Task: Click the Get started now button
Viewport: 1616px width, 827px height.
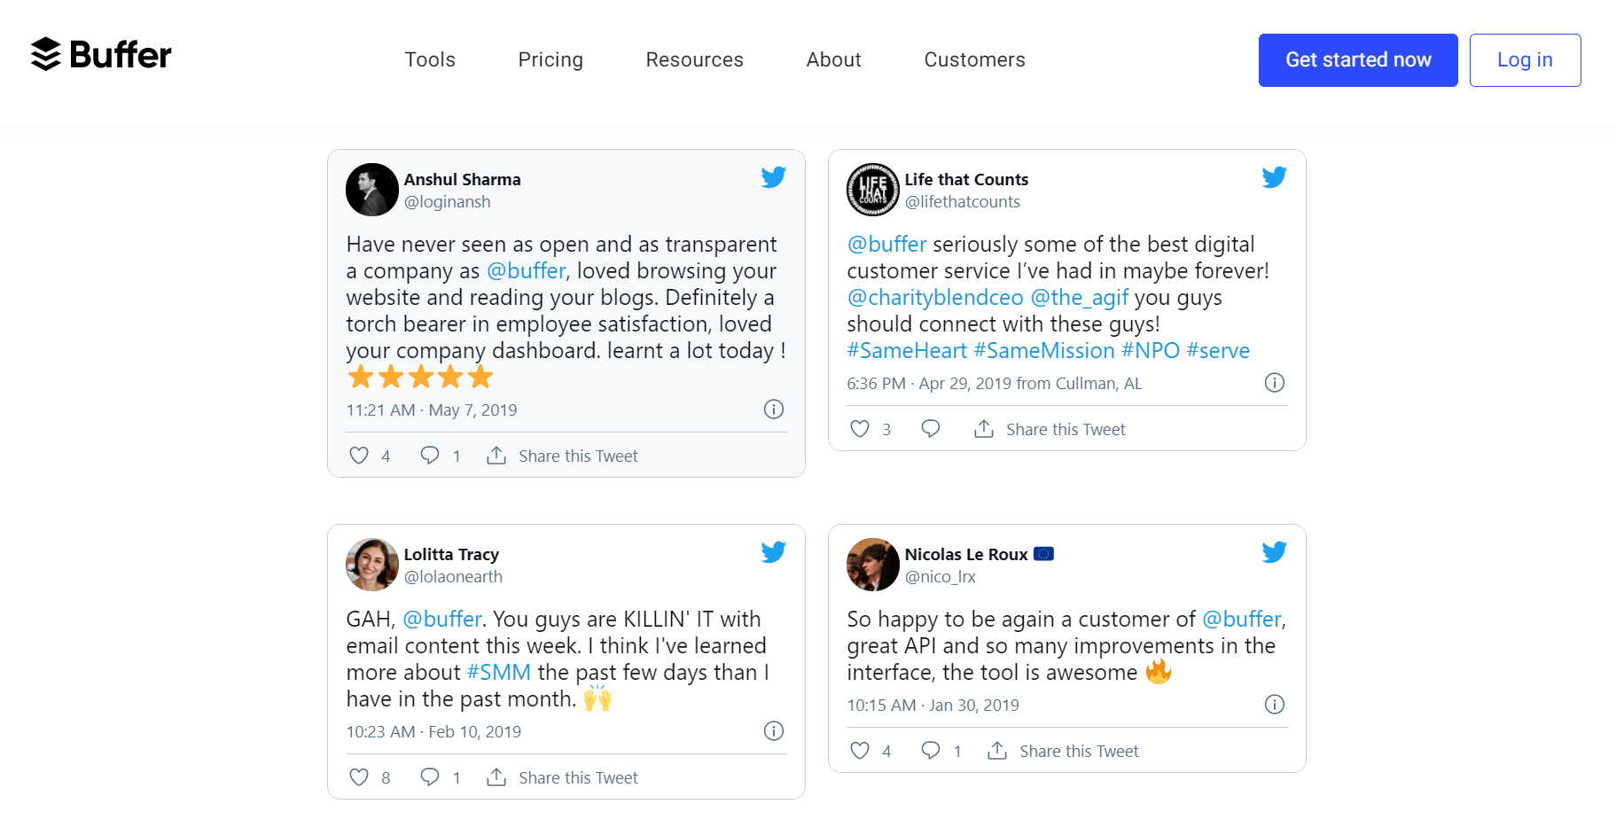Action: tap(1357, 59)
